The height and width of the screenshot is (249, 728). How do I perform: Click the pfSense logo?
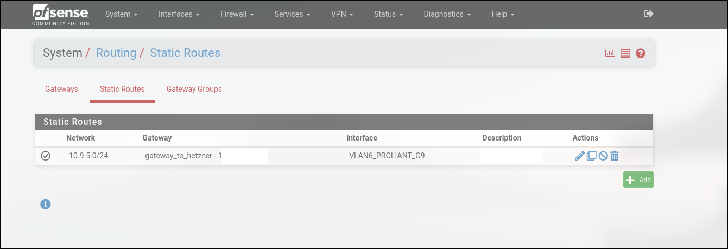click(61, 15)
